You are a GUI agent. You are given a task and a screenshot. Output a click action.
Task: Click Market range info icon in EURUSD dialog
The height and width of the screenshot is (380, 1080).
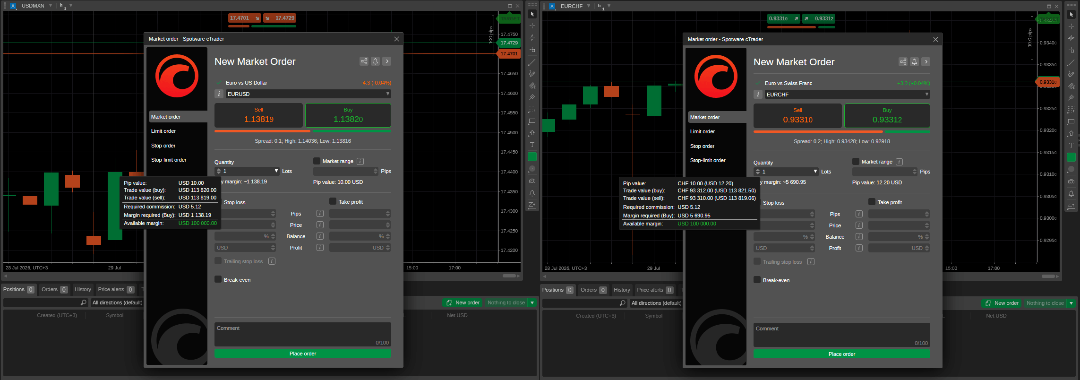pyautogui.click(x=360, y=161)
